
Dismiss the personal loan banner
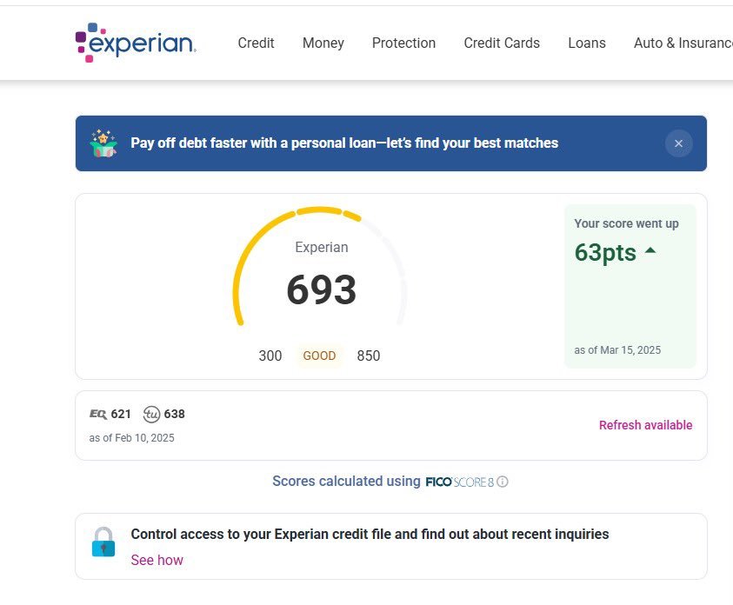point(678,143)
